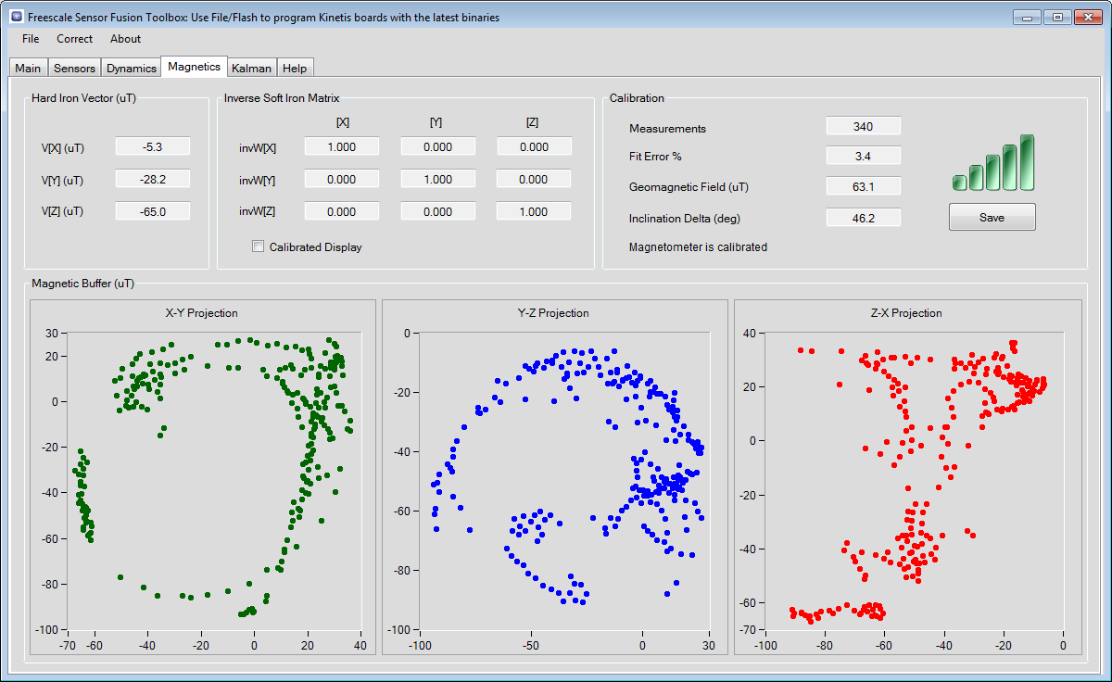This screenshot has height=682, width=1112.
Task: Click the X-Y Projection plot title
Action: tap(201, 313)
